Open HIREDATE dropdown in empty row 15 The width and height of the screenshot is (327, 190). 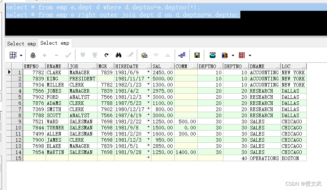click(148, 158)
